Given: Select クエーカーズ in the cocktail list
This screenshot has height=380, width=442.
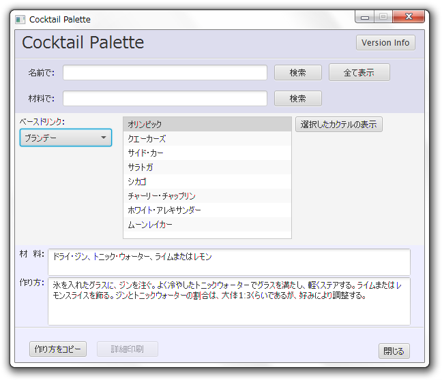Looking at the screenshot, I should pos(207,139).
